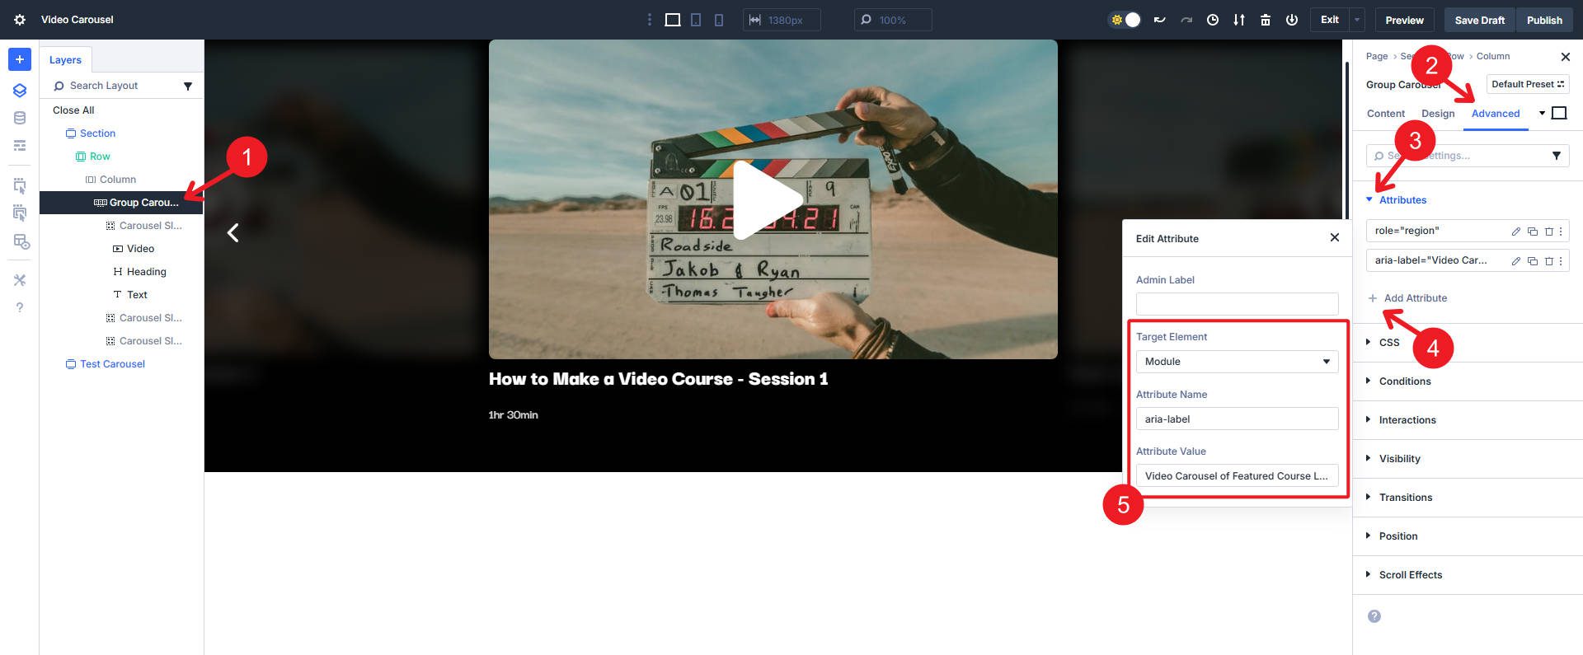Click the Page breadcrumb
This screenshot has width=1583, height=655.
1377,56
